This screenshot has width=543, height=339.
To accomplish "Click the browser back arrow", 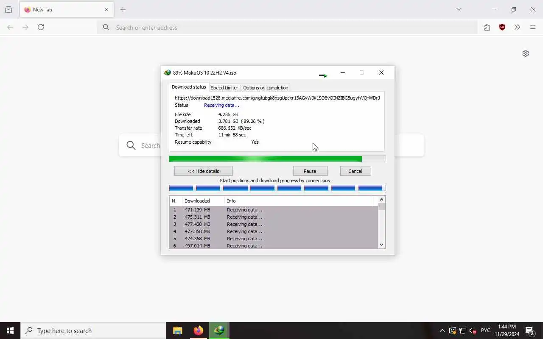I will (10, 27).
